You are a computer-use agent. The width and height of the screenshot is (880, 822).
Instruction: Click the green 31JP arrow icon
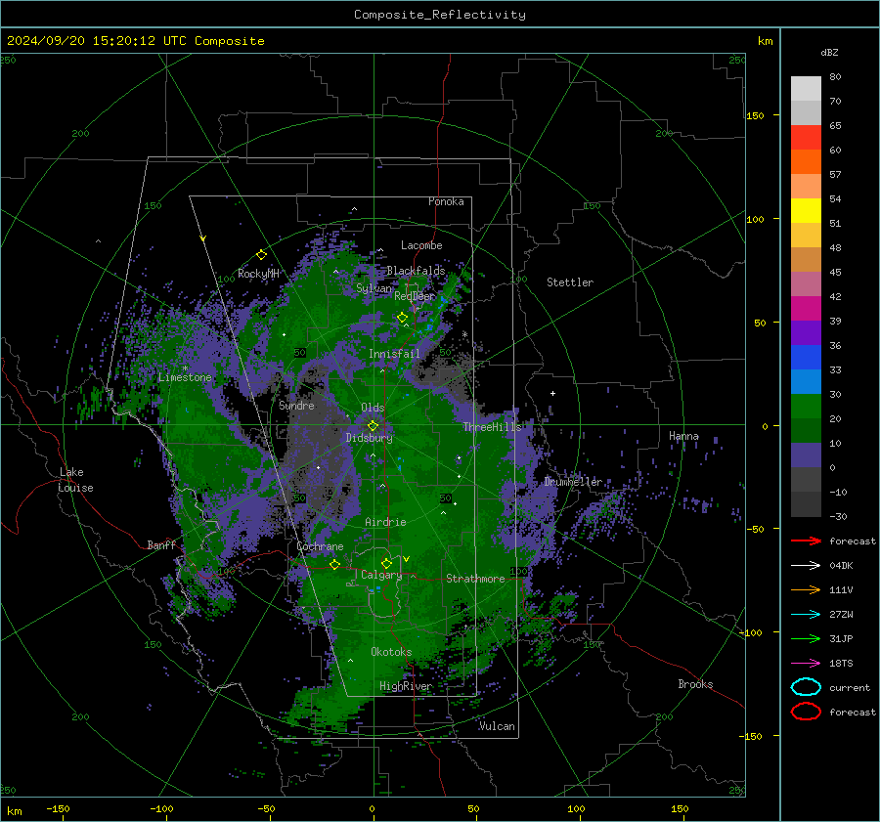(806, 638)
